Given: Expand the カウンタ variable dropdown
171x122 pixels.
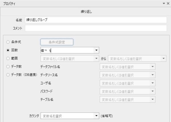Looking at the screenshot, I should (96, 116).
